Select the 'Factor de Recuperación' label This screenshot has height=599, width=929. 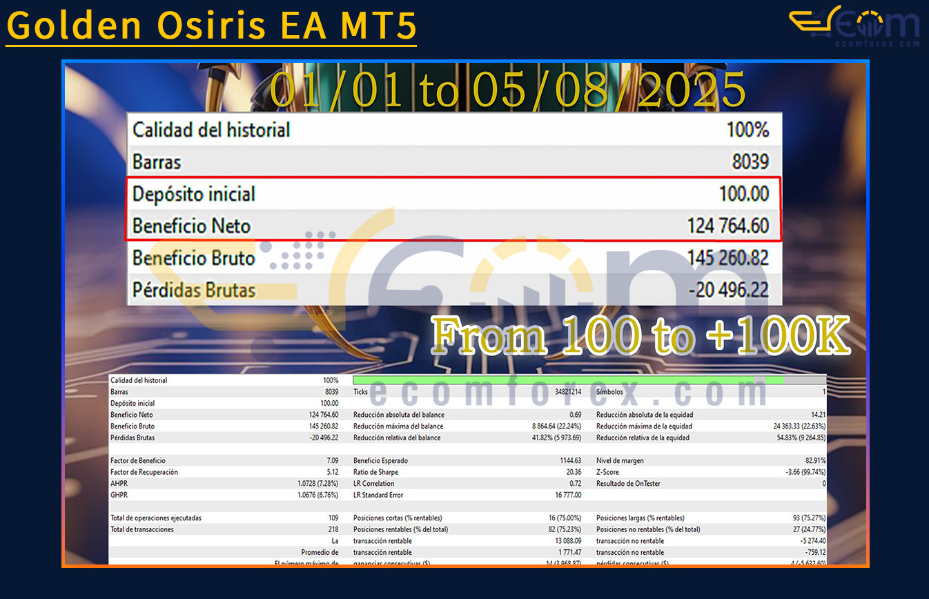point(144,472)
